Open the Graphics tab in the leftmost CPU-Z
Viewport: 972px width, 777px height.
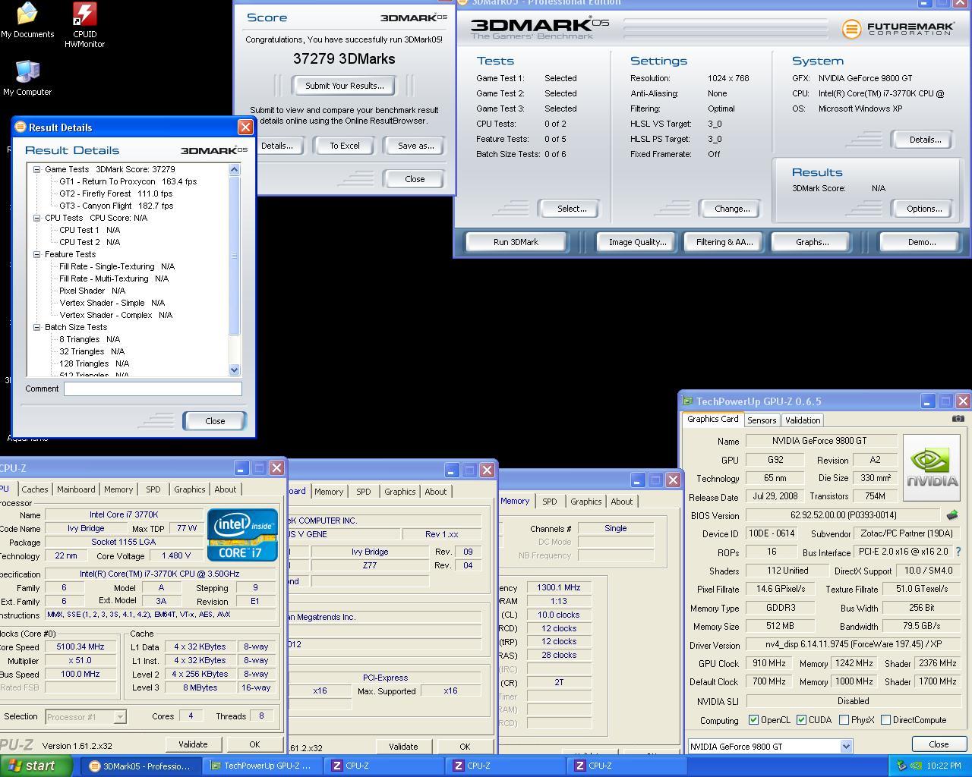[189, 489]
